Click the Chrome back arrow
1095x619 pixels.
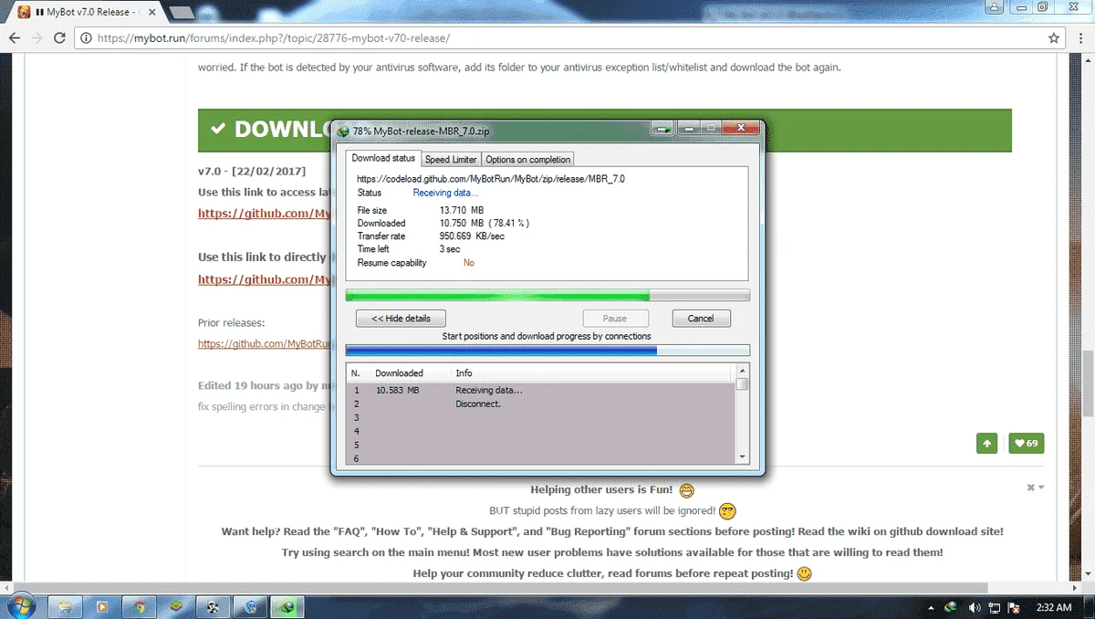[x=14, y=38]
